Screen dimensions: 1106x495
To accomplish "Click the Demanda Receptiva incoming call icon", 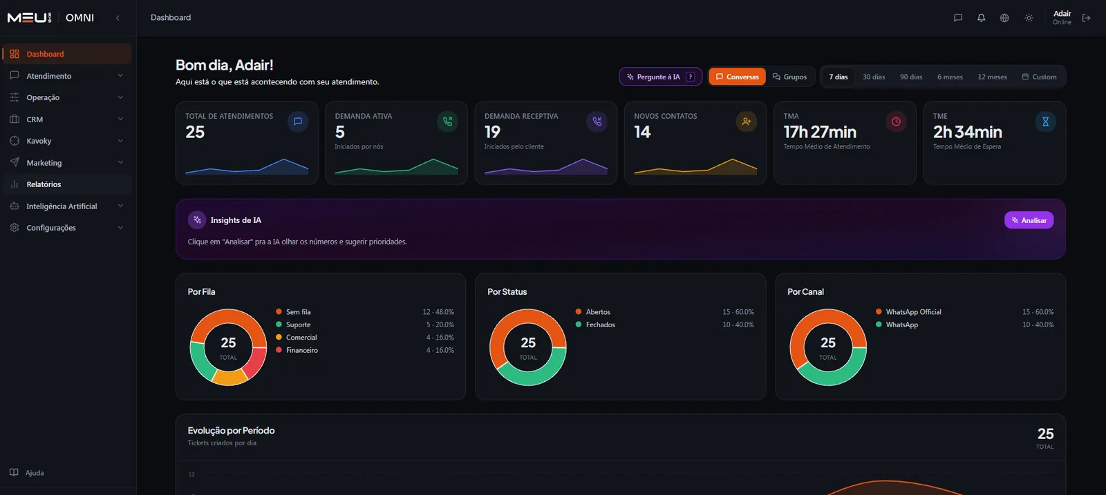I will pos(597,122).
